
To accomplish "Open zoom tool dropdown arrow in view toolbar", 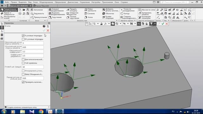I will (98, 24).
